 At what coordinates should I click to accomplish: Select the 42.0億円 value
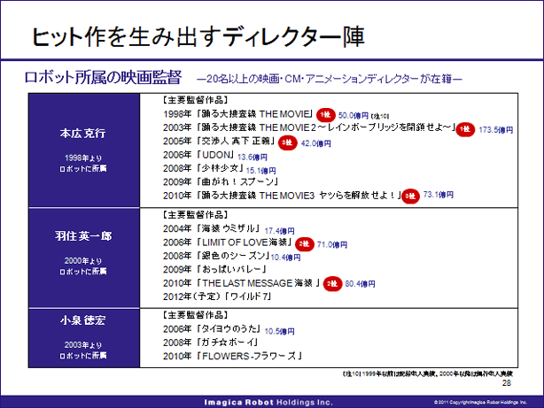pos(316,143)
